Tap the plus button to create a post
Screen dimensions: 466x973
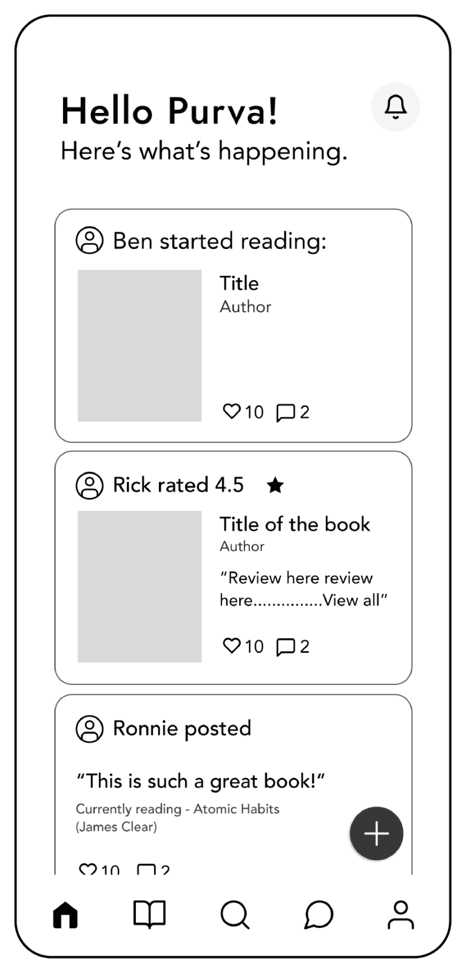pyautogui.click(x=376, y=833)
